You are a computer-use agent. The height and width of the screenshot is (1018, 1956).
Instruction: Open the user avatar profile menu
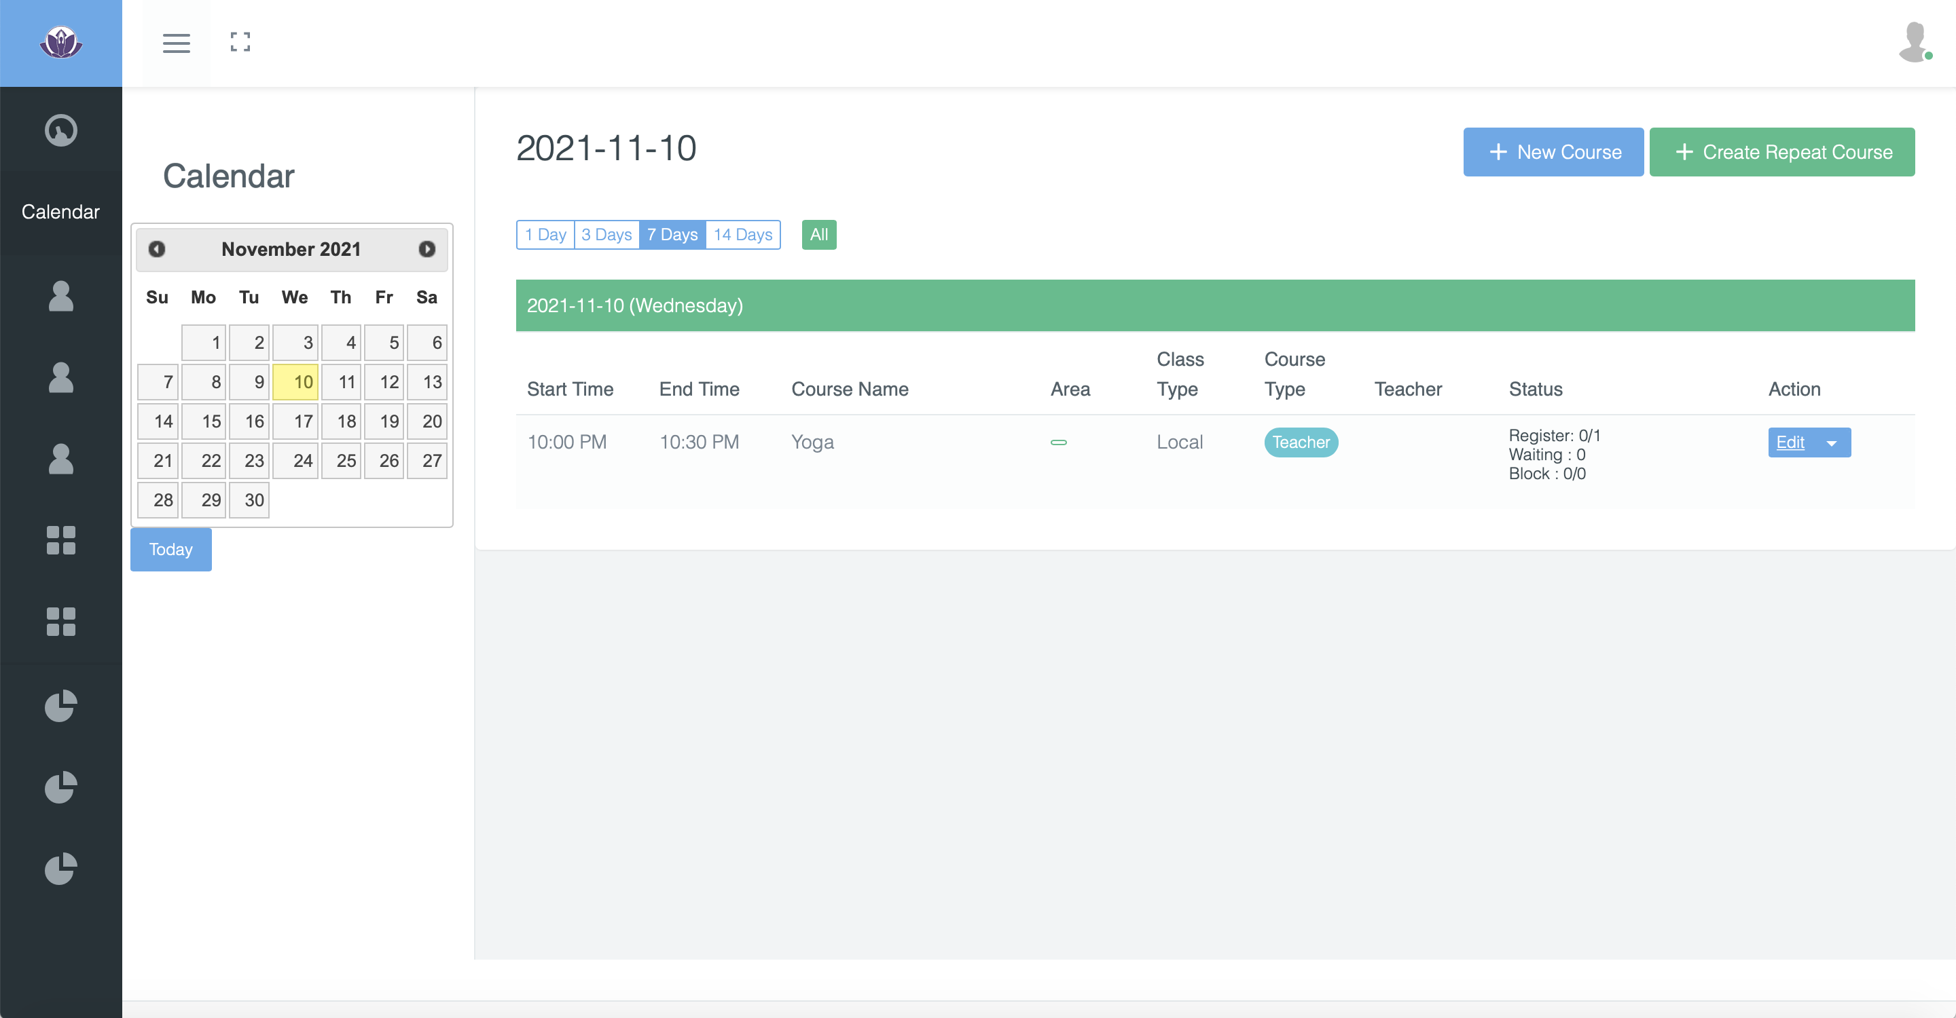click(x=1915, y=43)
